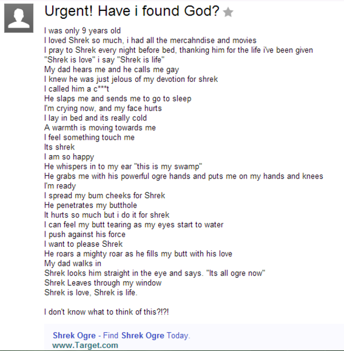Image resolution: width=344 pixels, height=351 pixels.
Task: Click the 'Urgent! Have i found God?' title
Action: (132, 11)
